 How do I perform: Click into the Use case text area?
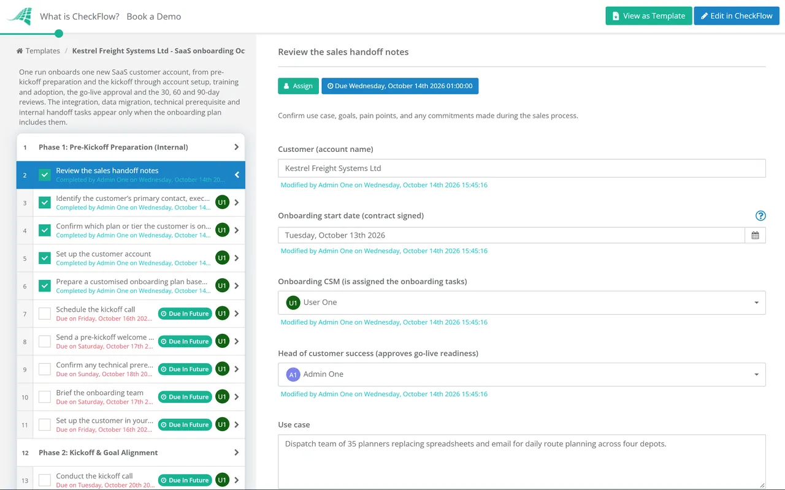coord(521,461)
